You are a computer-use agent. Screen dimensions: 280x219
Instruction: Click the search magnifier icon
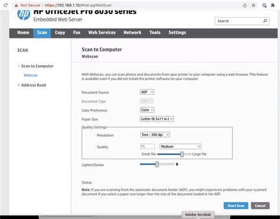tap(265, 21)
